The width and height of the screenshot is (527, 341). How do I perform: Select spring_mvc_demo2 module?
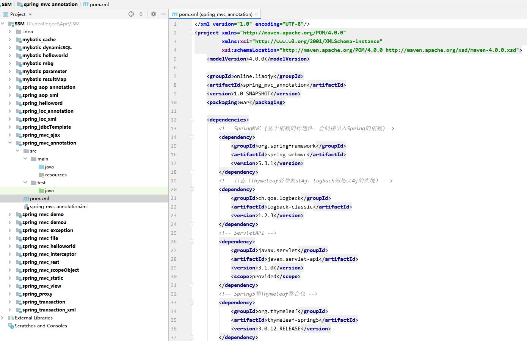click(x=44, y=222)
